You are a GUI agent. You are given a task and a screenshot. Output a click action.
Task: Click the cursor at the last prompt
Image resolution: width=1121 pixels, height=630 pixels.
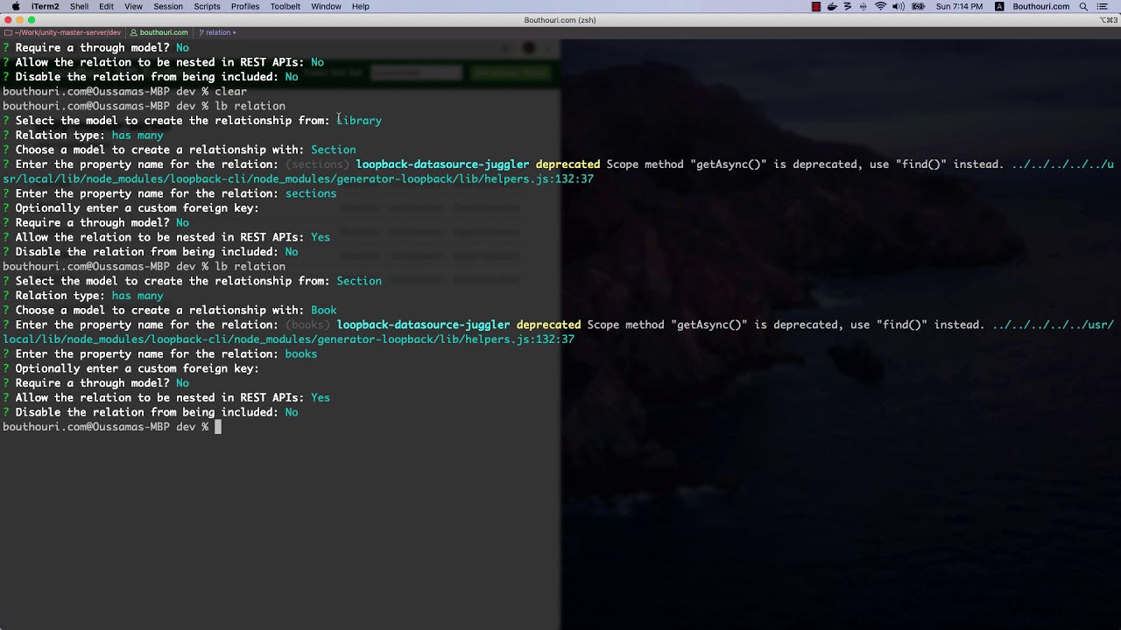click(218, 427)
